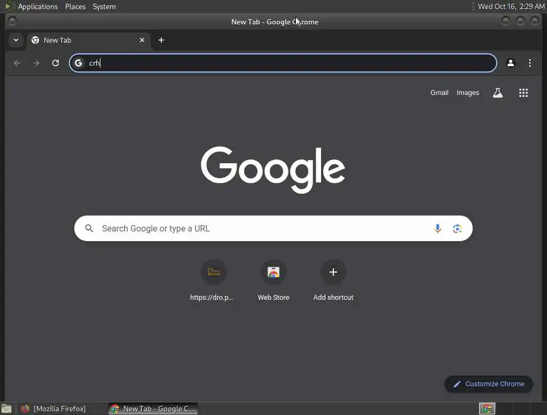Click the back navigation arrow
The height and width of the screenshot is (415, 547).
coord(17,63)
